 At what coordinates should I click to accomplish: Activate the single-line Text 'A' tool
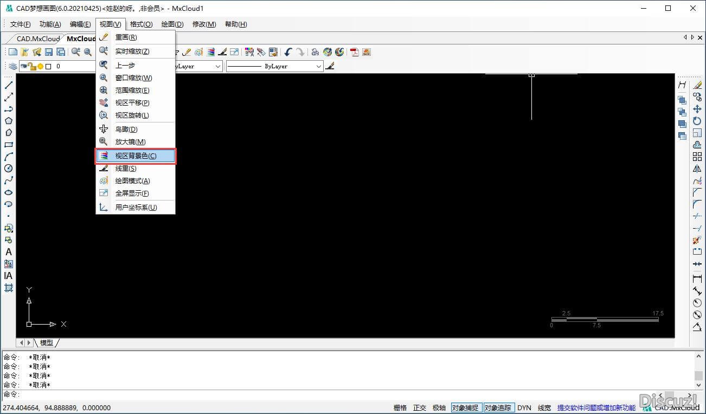pos(9,252)
